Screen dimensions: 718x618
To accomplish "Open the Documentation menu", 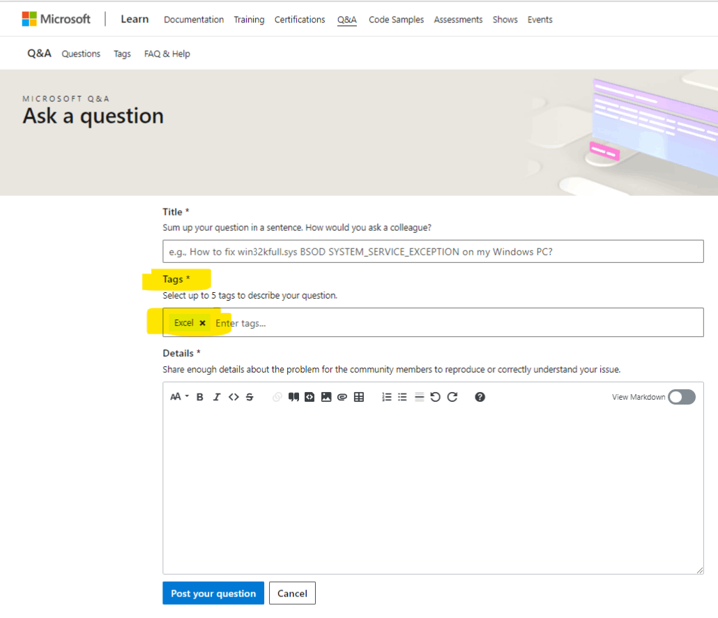I will (194, 20).
